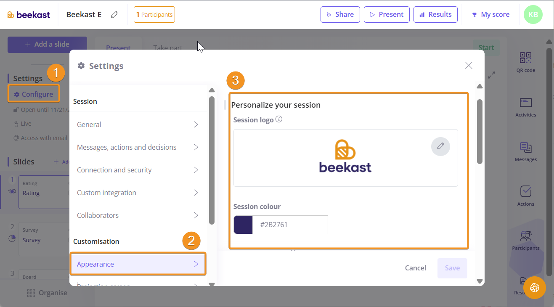
Task: Click the Cancel button
Action: coord(415,268)
